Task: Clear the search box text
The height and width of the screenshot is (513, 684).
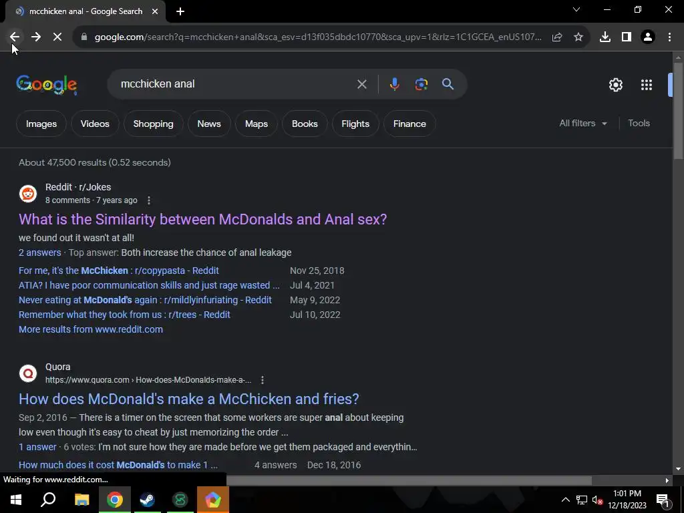Action: [362, 84]
